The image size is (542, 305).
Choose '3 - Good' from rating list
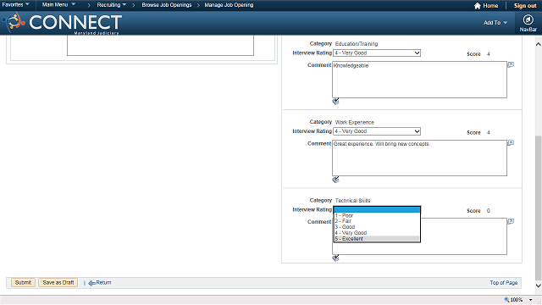click(377, 227)
